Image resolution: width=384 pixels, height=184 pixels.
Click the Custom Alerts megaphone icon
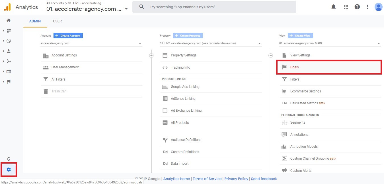coord(284,170)
